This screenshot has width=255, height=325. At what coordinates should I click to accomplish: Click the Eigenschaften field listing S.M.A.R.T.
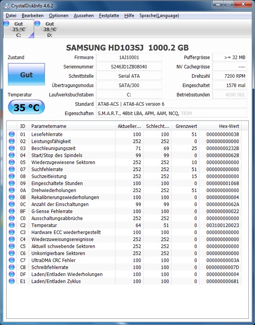pyautogui.click(x=172, y=114)
